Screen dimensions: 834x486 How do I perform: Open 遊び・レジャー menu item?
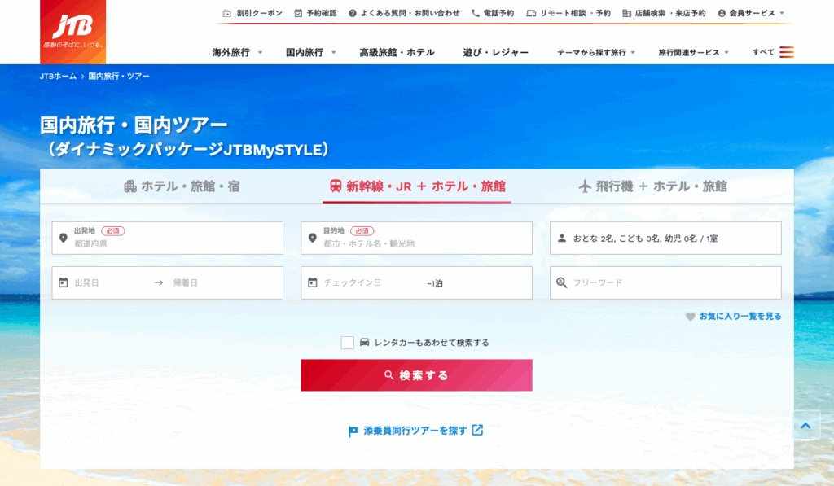496,52
